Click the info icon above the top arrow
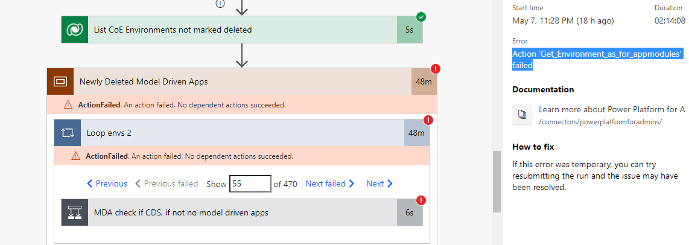This screenshot has width=689, height=245. [220, 4]
